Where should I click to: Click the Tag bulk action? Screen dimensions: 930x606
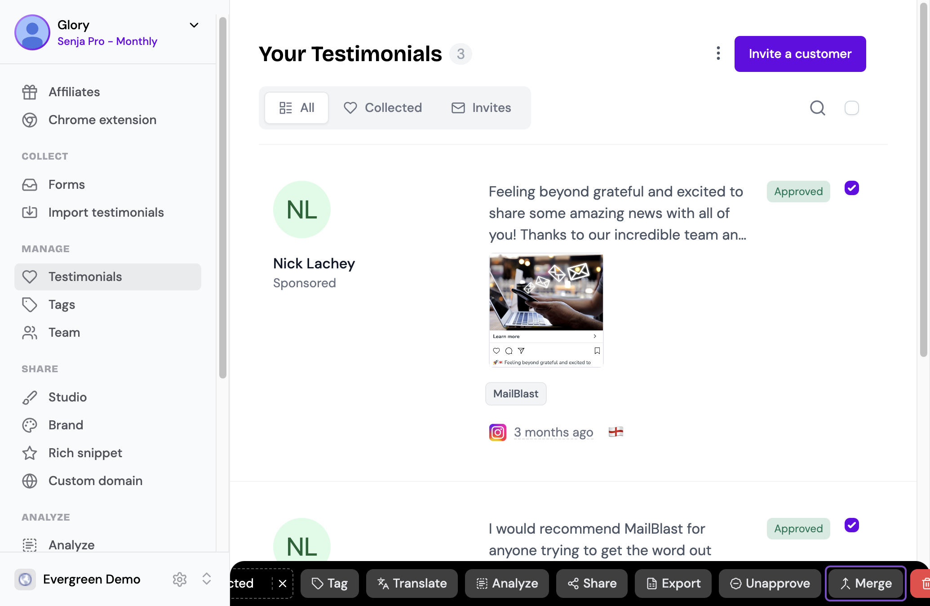tap(330, 584)
